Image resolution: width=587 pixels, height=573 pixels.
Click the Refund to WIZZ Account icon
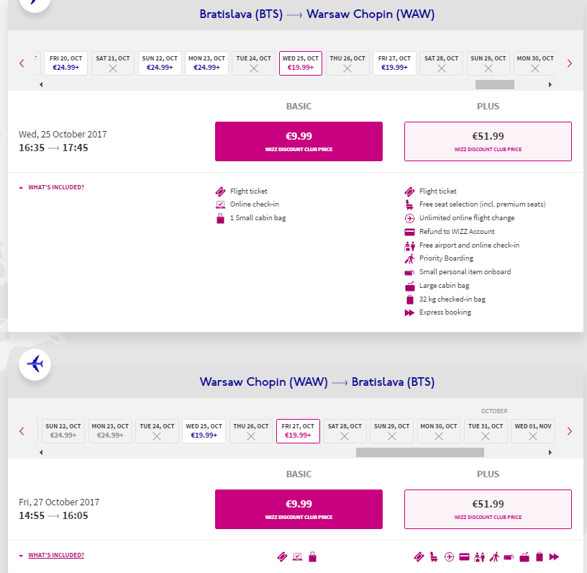coord(409,232)
